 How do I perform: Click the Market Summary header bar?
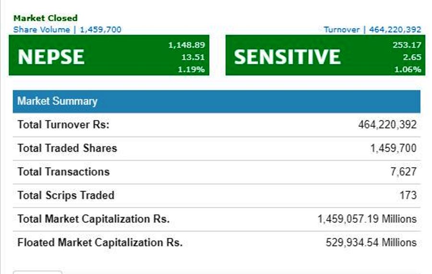tap(216, 101)
